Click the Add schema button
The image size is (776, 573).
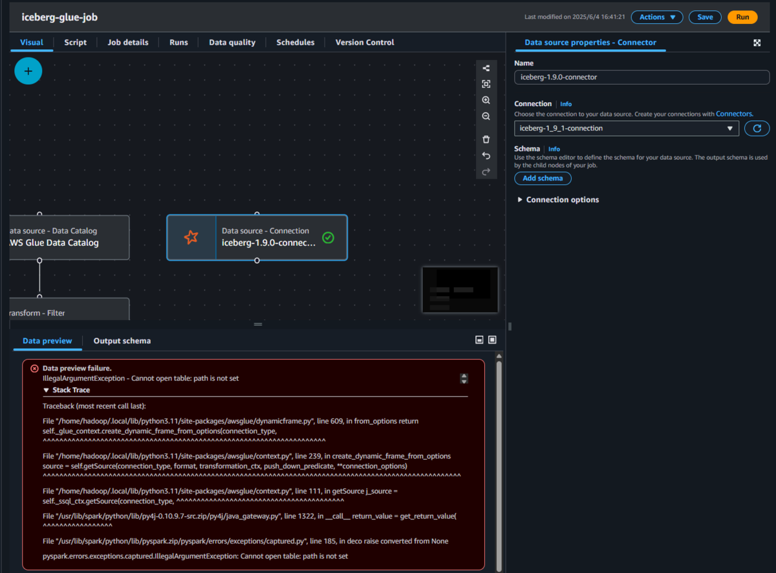543,178
